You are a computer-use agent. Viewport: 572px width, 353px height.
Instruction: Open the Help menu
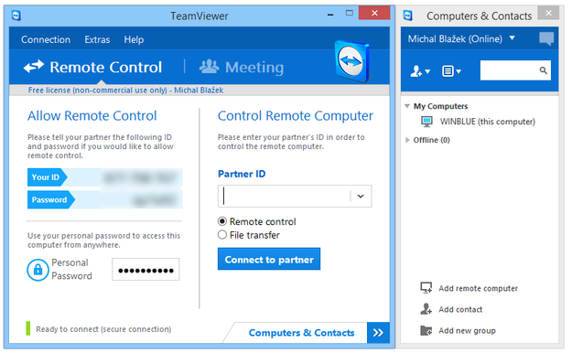click(134, 39)
